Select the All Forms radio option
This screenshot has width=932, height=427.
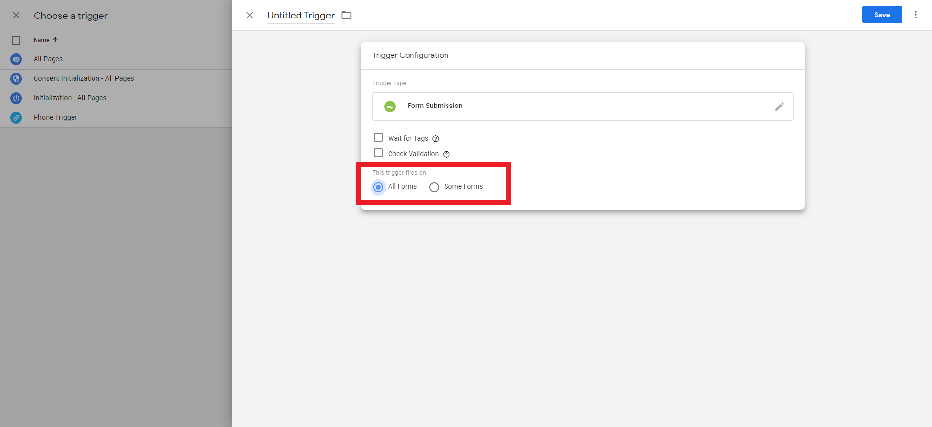(378, 187)
